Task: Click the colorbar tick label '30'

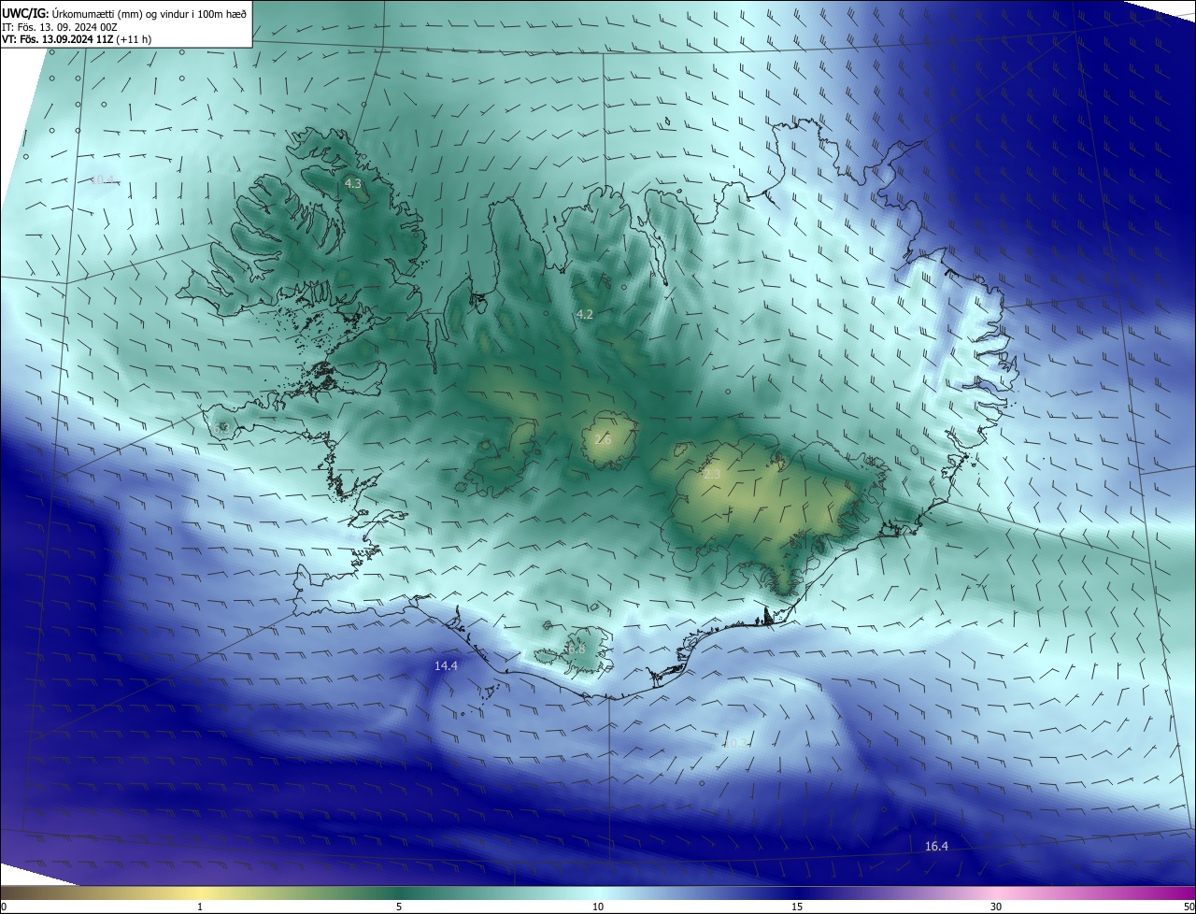Action: click(x=996, y=907)
